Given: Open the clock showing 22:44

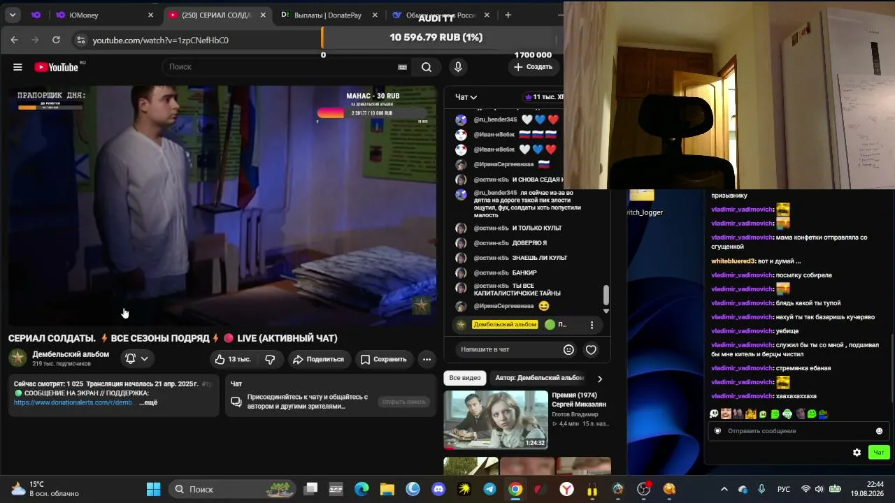Looking at the screenshot, I should [x=866, y=489].
